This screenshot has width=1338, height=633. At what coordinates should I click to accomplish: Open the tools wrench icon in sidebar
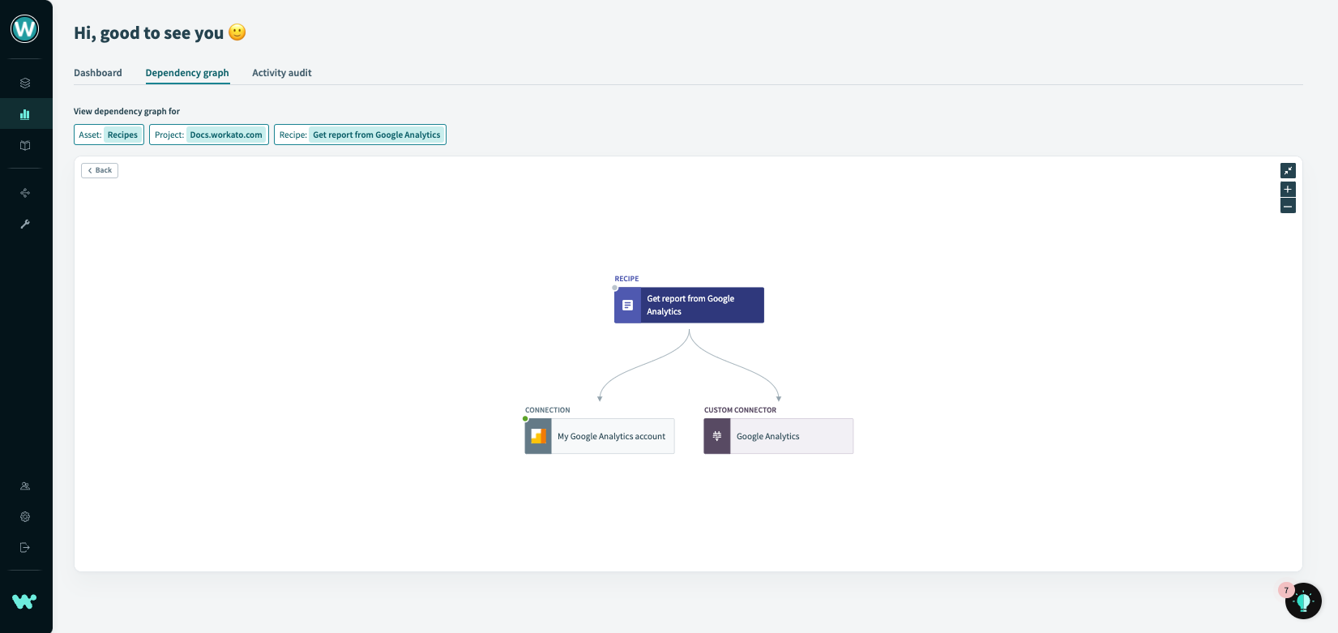tap(25, 225)
